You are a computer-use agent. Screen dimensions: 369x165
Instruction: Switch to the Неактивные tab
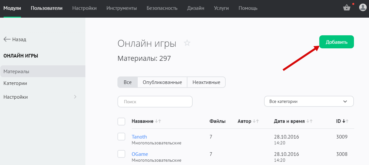tap(206, 82)
